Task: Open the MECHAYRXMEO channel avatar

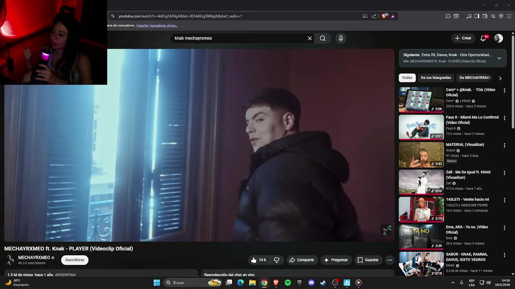Action: pos(10,260)
